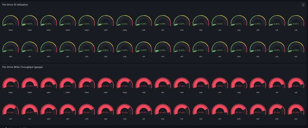This screenshot has width=308, height=128.
Task: Click the sdac label under Write Throughput
Action: pyautogui.click(x=49, y=93)
